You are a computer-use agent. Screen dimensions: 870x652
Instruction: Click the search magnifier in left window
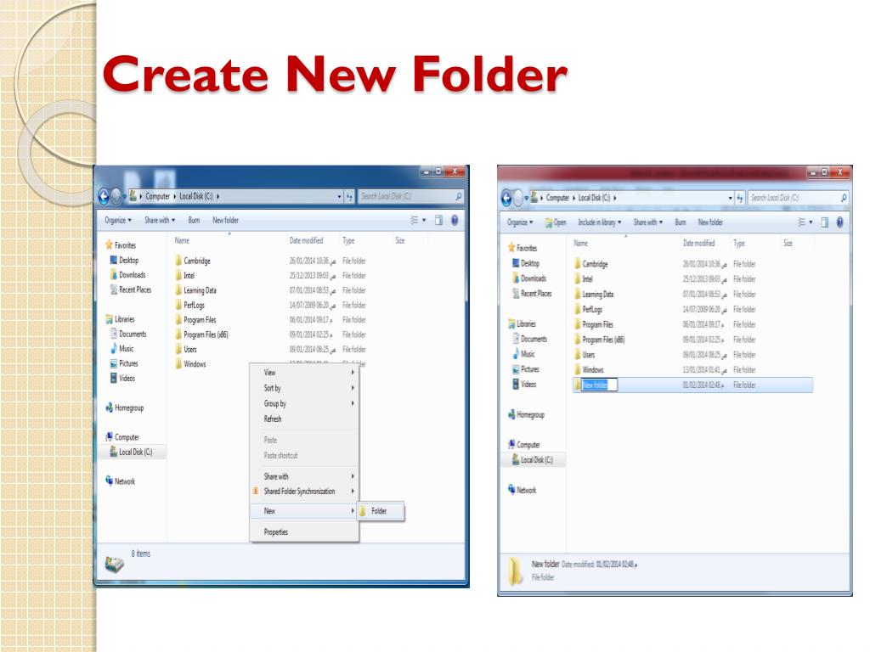coord(458,196)
